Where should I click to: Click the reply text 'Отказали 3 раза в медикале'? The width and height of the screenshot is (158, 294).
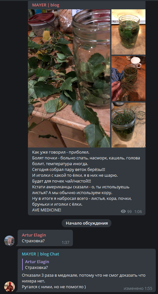pos(49,275)
